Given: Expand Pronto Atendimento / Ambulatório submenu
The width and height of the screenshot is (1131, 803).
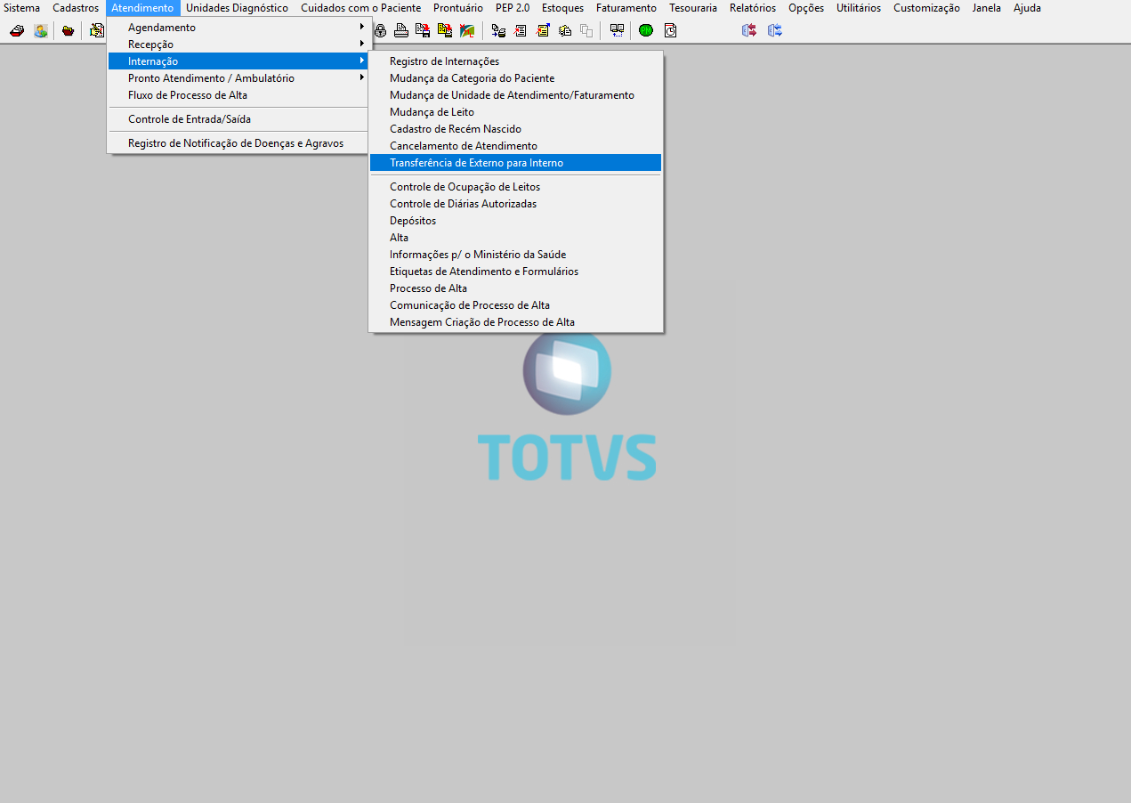Looking at the screenshot, I should [x=238, y=78].
